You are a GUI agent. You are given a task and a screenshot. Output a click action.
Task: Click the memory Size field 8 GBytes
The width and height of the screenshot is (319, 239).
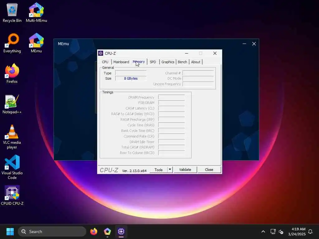coord(131,78)
